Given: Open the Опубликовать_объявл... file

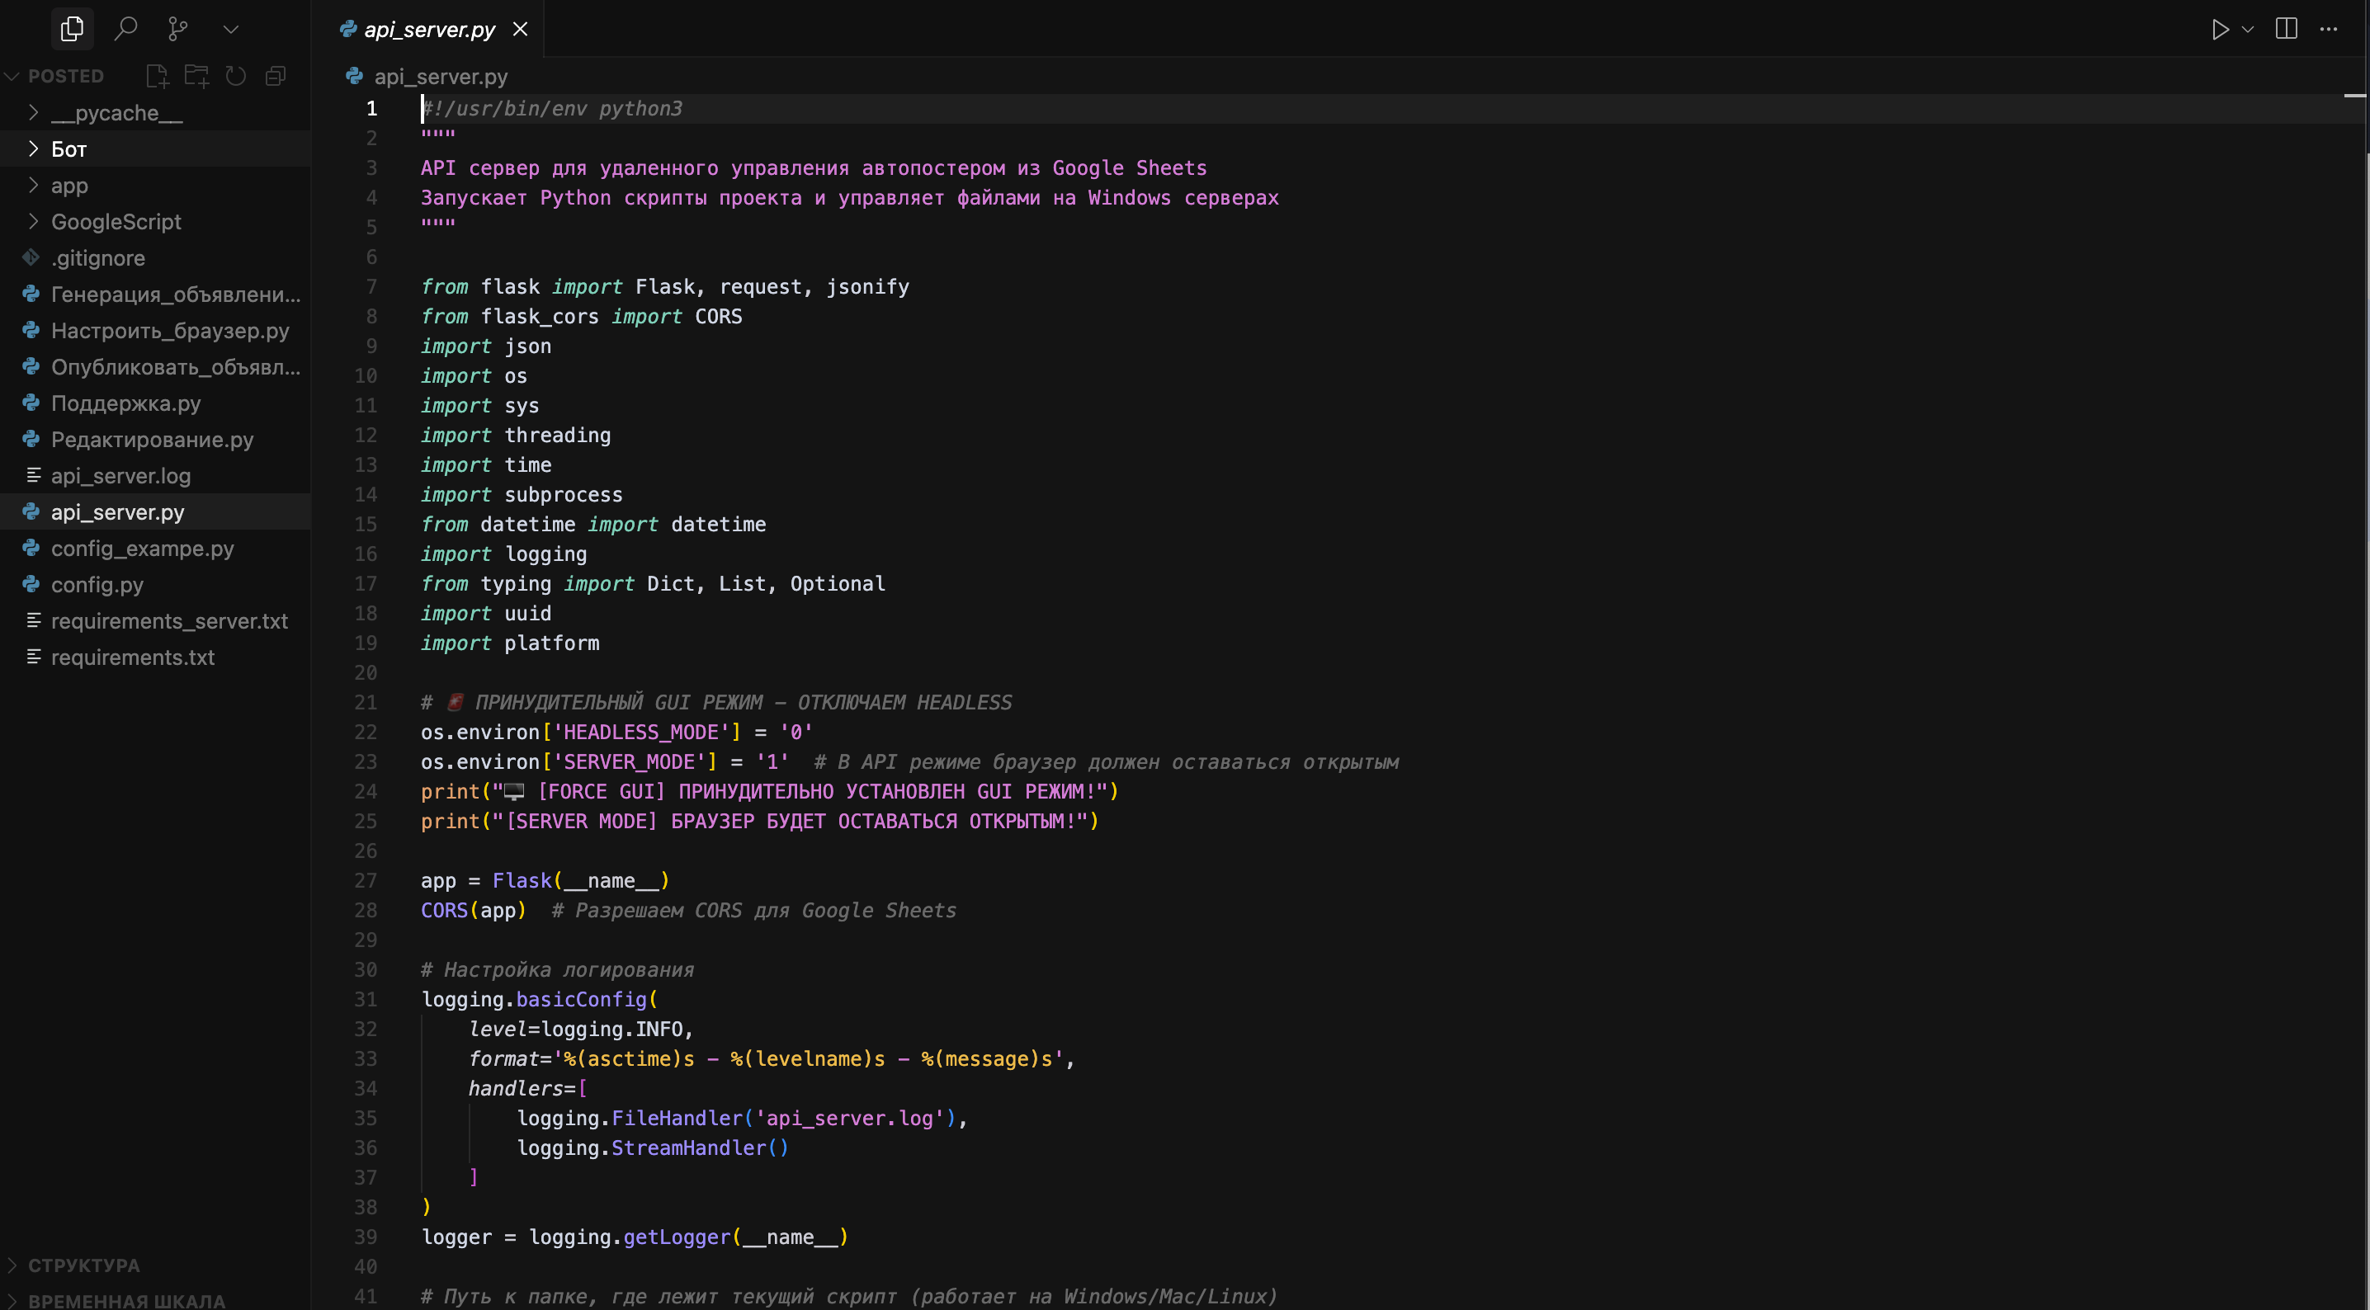Looking at the screenshot, I should [x=154, y=367].
